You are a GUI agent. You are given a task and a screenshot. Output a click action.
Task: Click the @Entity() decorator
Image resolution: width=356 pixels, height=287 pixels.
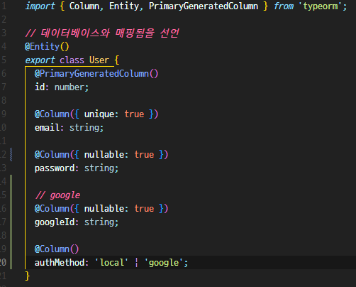click(x=47, y=46)
